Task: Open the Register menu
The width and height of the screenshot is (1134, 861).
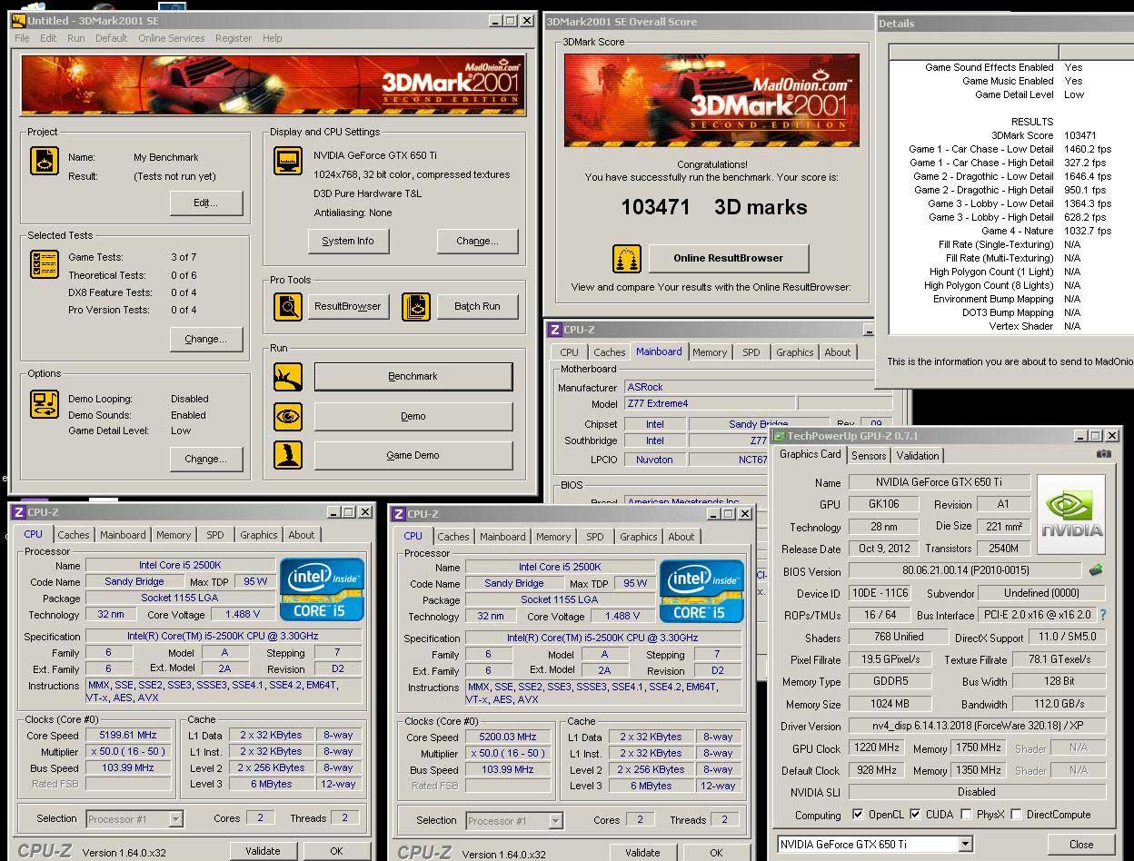Action: (234, 38)
